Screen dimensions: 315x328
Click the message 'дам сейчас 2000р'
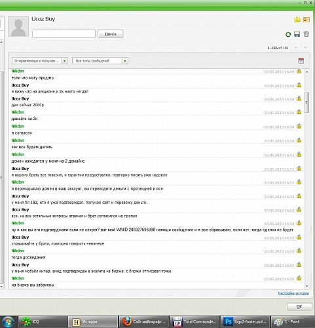pos(28,105)
